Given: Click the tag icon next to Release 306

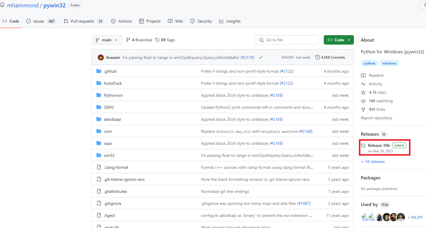Looking at the screenshot, I should pyautogui.click(x=364, y=146).
